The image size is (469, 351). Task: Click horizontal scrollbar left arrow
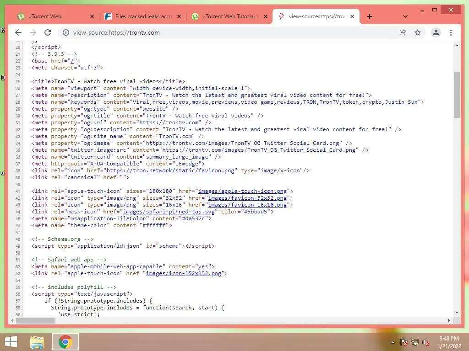coord(12,320)
